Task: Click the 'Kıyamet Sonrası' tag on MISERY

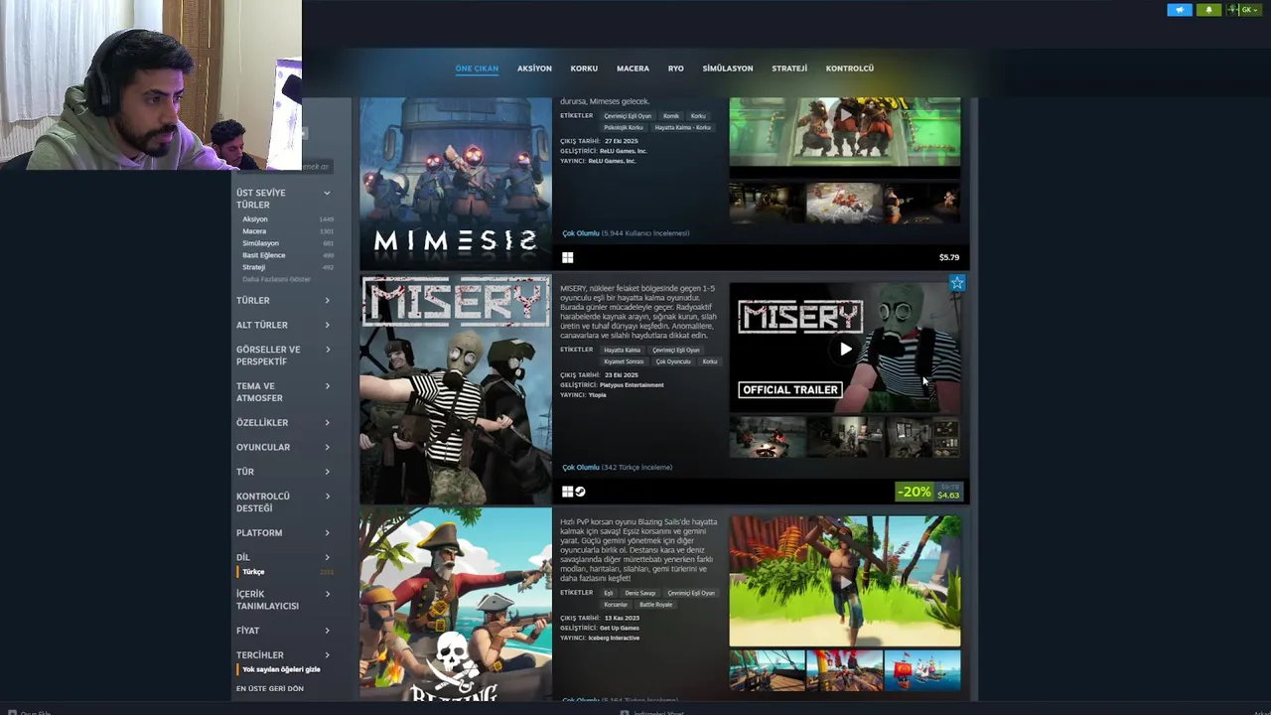Action: tap(622, 361)
